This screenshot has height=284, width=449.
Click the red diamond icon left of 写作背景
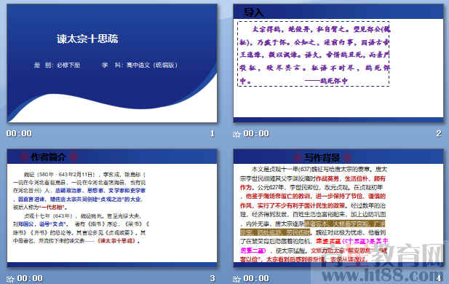click(x=297, y=157)
